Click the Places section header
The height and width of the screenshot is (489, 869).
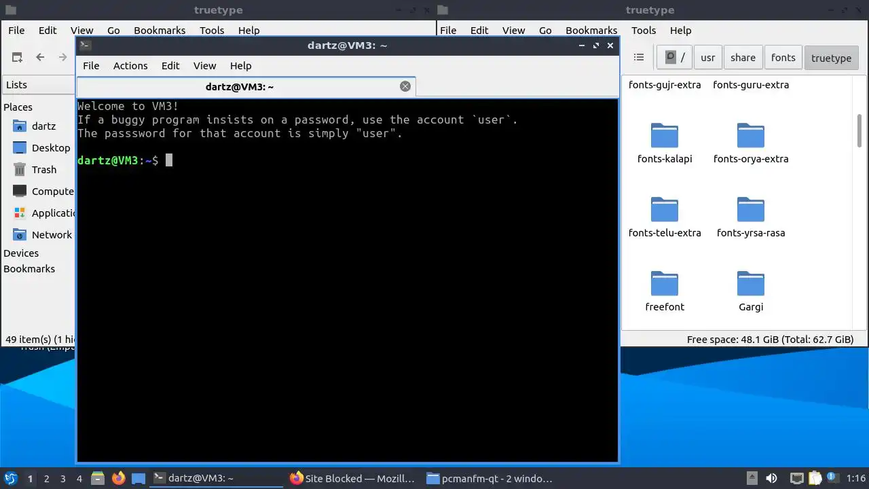18,107
